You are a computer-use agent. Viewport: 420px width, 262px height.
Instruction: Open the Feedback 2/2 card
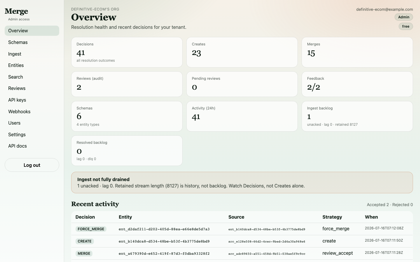point(357,84)
